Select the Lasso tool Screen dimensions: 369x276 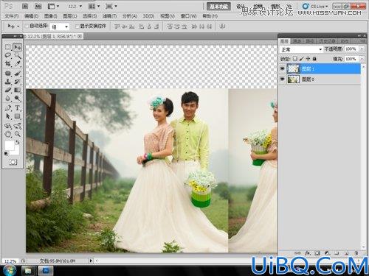pos(8,55)
